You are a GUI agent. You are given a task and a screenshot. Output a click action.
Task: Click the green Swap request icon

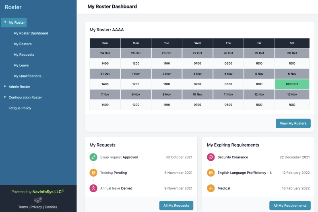[93, 157]
